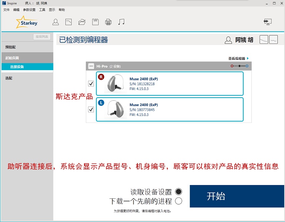The image size is (285, 222).
Task: Select 下载一个先前的进程 radio button
Action: [x=178, y=201]
